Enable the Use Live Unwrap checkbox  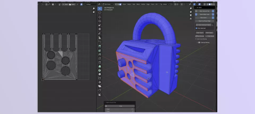click(196, 39)
